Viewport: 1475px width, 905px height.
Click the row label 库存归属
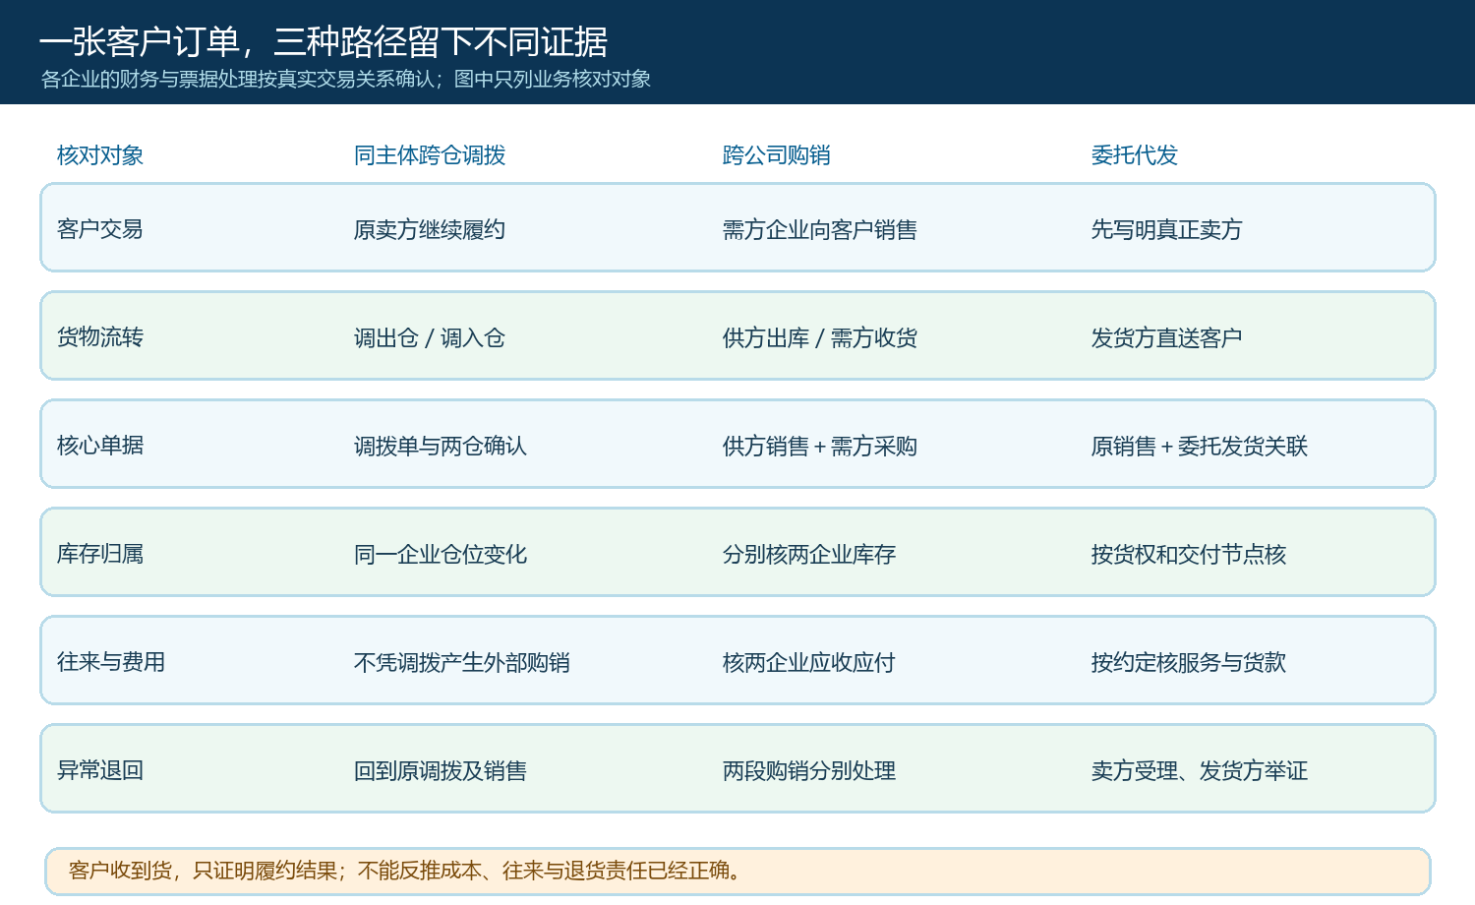pos(100,553)
